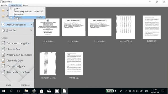Screen dimensions: 168x94
Task: Open Microsoft Store from the taskbar
Action: click(x=41, y=91)
